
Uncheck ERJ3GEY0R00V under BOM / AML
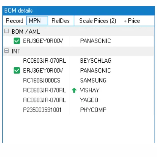pos(17,41)
